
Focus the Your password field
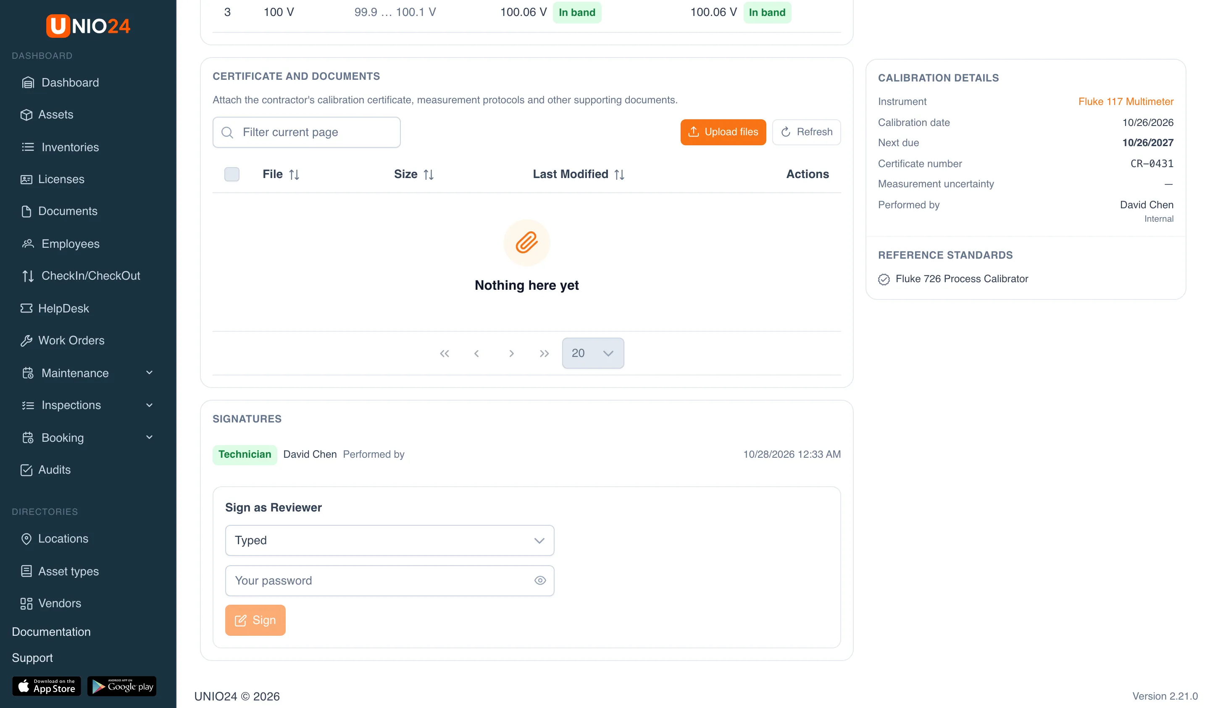389,581
